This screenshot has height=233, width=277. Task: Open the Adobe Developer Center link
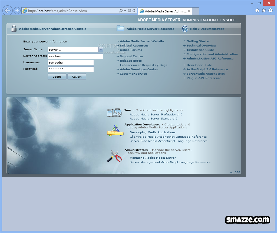click(x=139, y=69)
